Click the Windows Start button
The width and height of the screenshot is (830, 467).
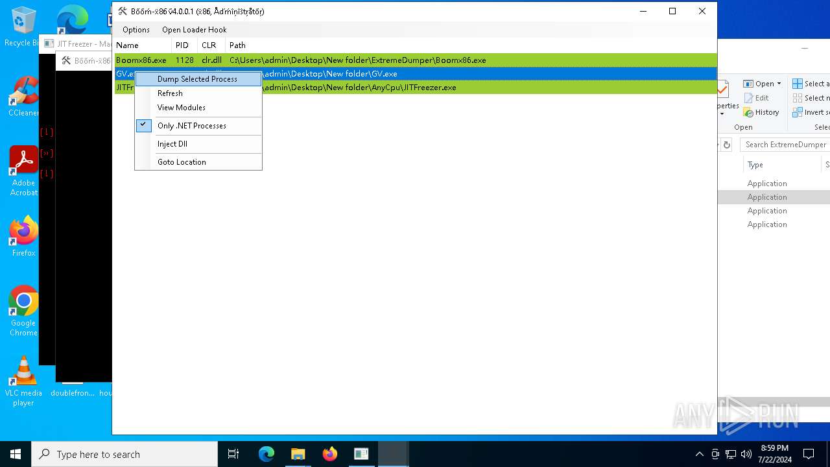coord(16,454)
